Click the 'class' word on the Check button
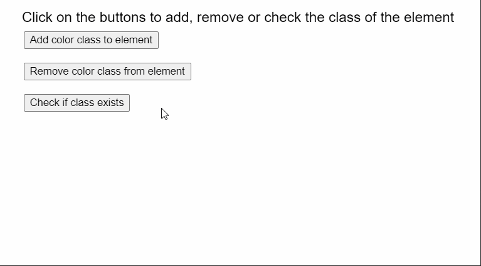 coord(82,102)
